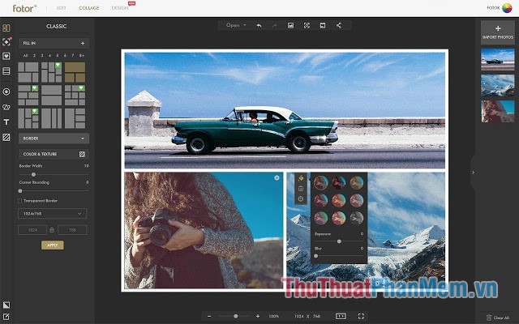
Task: Collapse right photo panel with the arrow handle
Action: click(473, 173)
